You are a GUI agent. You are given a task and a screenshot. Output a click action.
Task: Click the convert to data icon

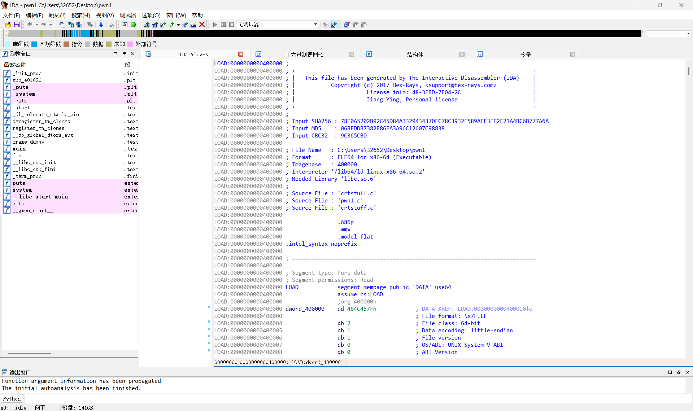(x=155, y=25)
